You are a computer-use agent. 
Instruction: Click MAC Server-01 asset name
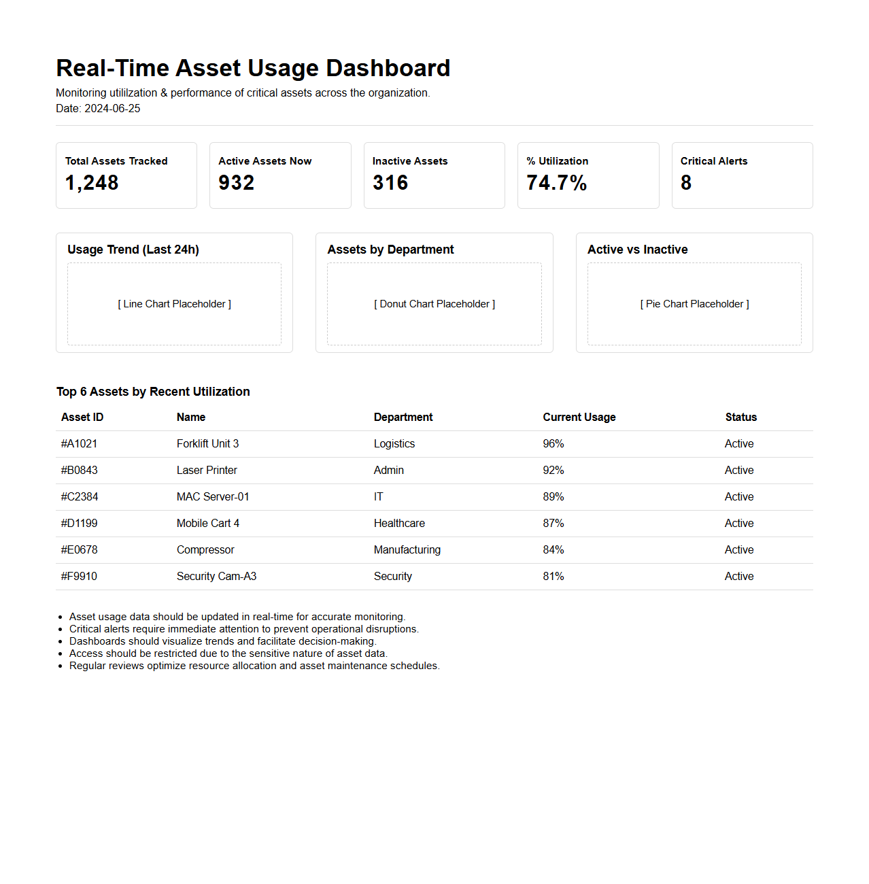pos(213,497)
